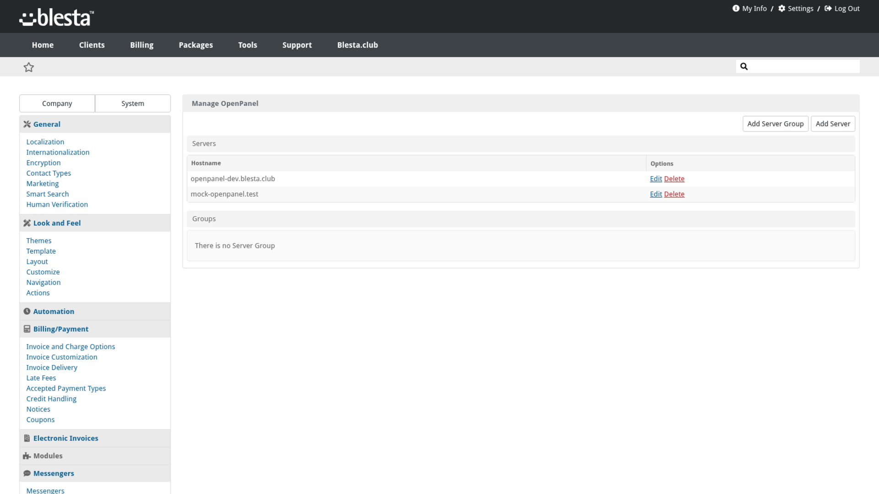Viewport: 879px width, 494px height.
Task: Open Navigation settings
Action: pos(43,282)
